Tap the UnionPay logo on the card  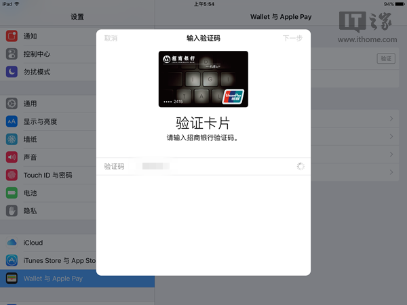coord(233,97)
